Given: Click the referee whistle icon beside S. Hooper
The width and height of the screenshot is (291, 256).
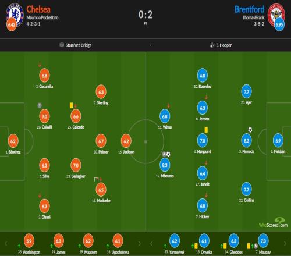Looking at the screenshot, I should [x=212, y=45].
